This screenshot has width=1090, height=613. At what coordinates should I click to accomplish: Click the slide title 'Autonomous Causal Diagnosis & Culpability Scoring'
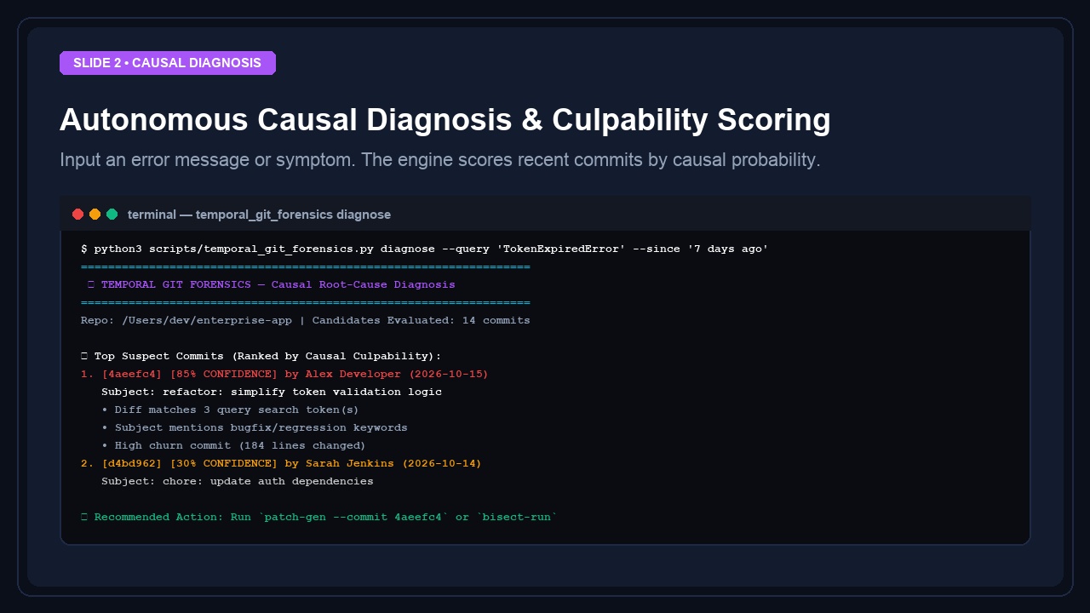[445, 120]
